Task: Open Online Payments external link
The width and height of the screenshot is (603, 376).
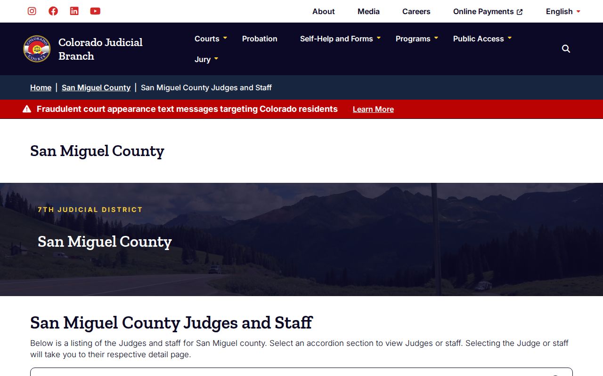Action: pos(488,11)
